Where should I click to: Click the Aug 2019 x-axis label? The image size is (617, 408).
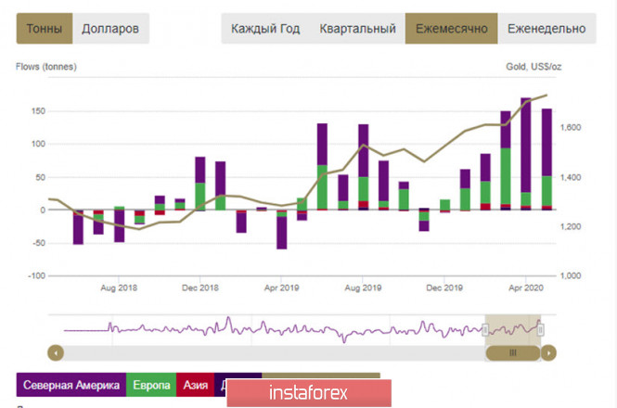(x=363, y=288)
